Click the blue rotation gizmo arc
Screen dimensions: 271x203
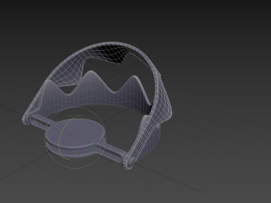75,149
